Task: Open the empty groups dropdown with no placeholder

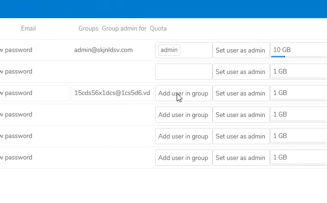Action: 184,72
